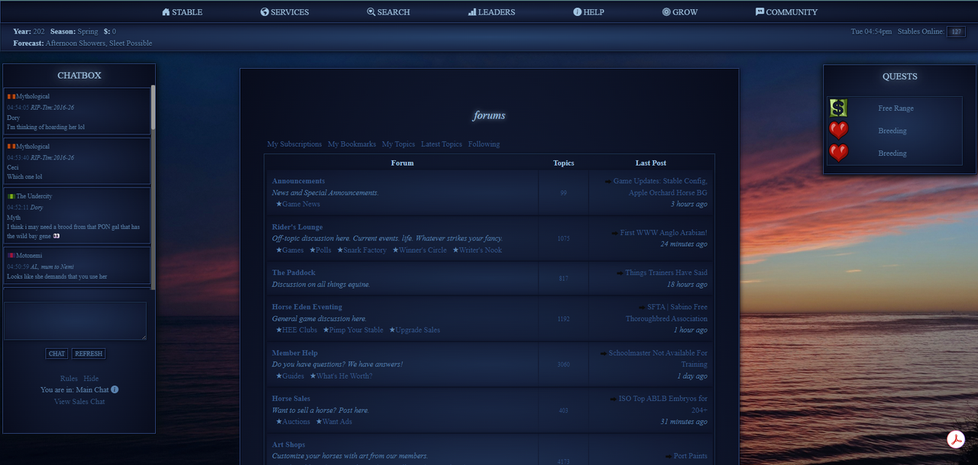Open the Horse Sales forum
This screenshot has width=978, height=465.
click(291, 399)
